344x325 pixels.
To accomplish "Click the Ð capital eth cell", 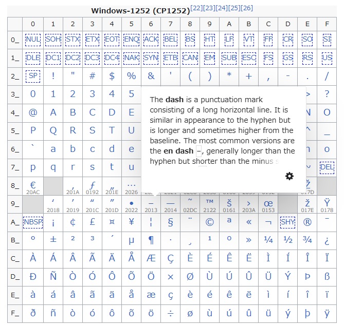I will point(33,277).
